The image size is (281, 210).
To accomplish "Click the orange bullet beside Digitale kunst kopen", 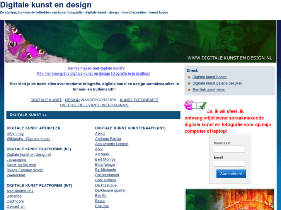I will pos(189,77).
